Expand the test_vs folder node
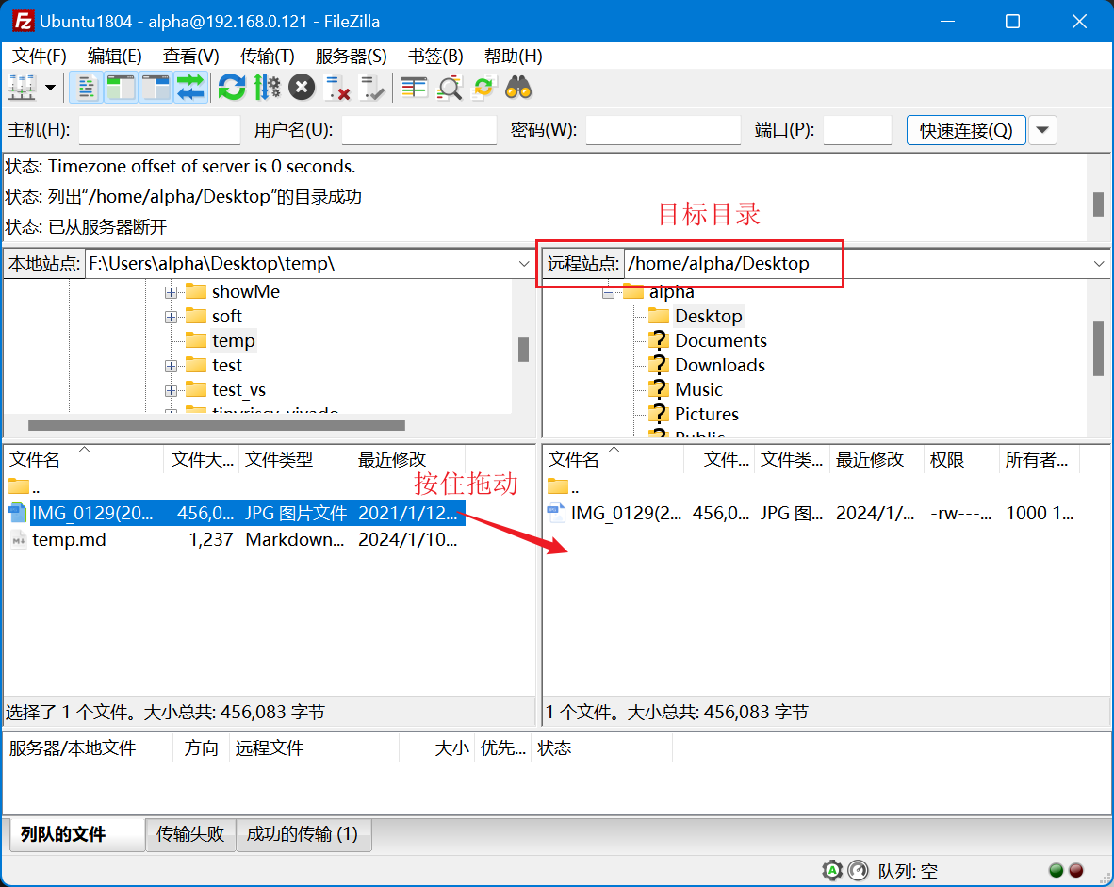Screen dimensions: 1114x887 171,391
